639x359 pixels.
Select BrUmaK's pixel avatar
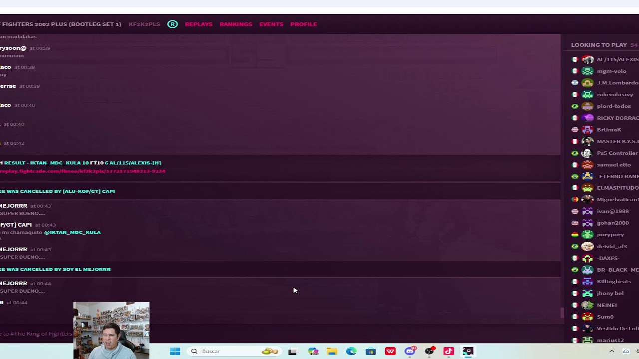[588, 130]
